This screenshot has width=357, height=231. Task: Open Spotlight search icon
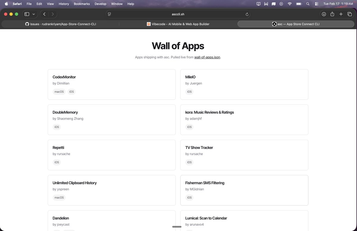(308, 4)
